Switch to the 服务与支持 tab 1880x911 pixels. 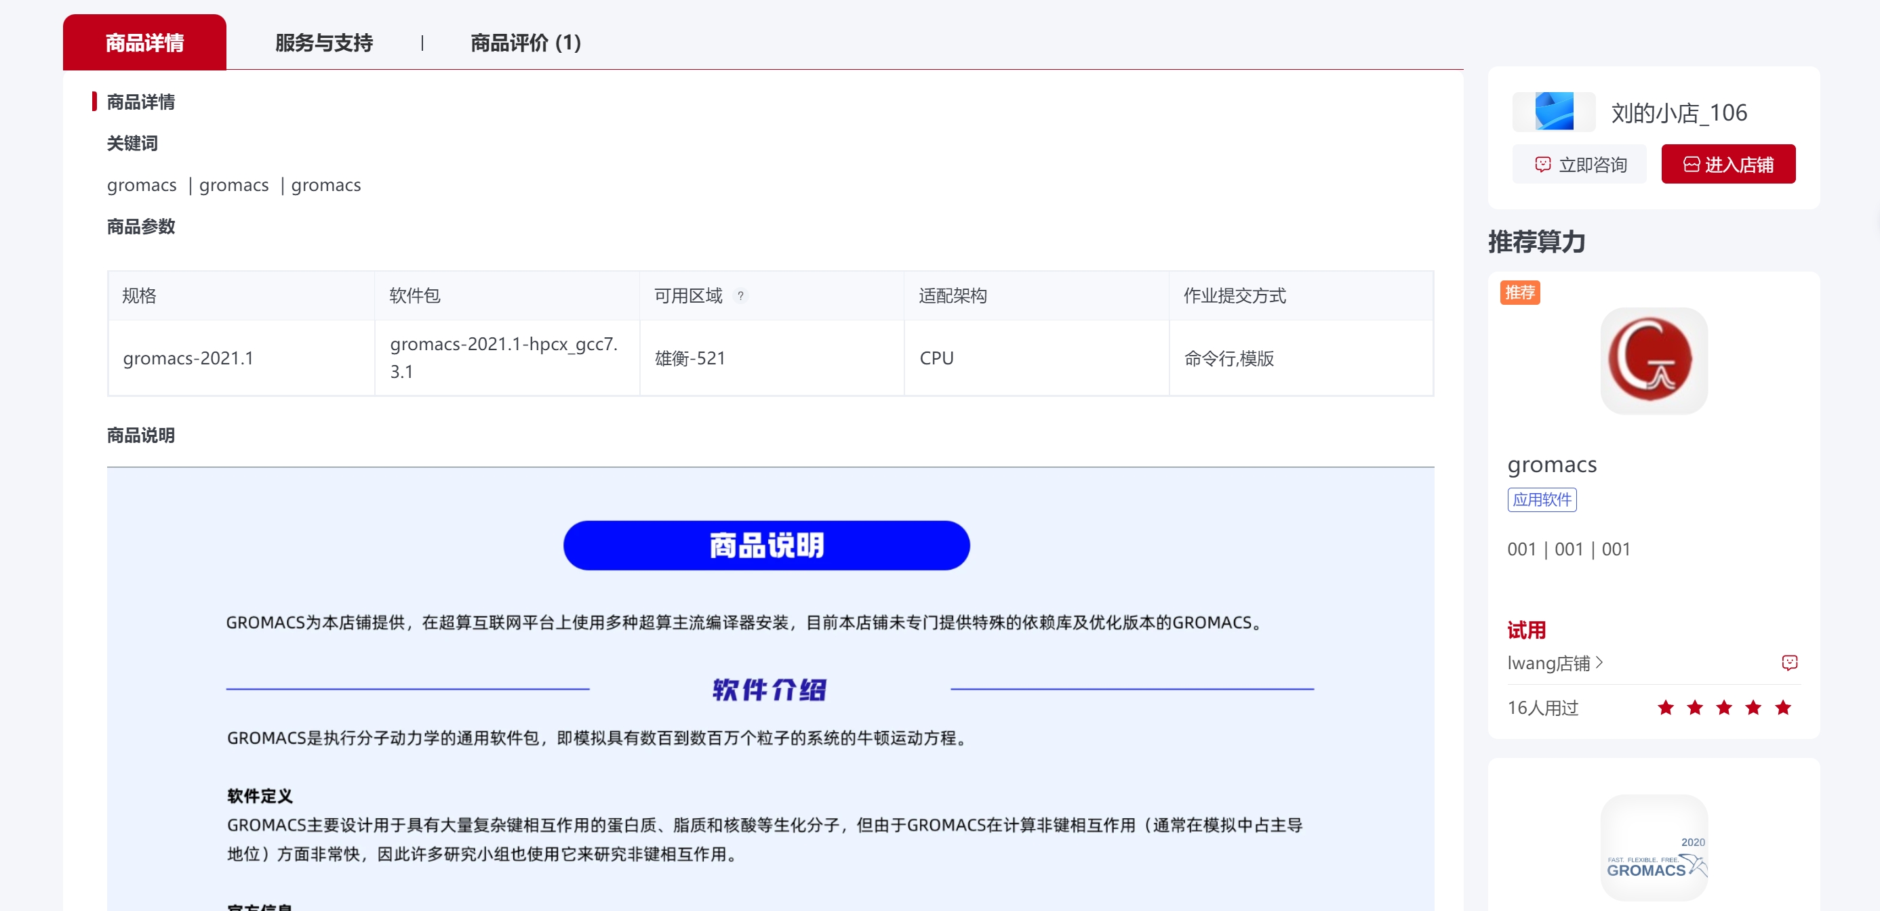click(x=323, y=43)
